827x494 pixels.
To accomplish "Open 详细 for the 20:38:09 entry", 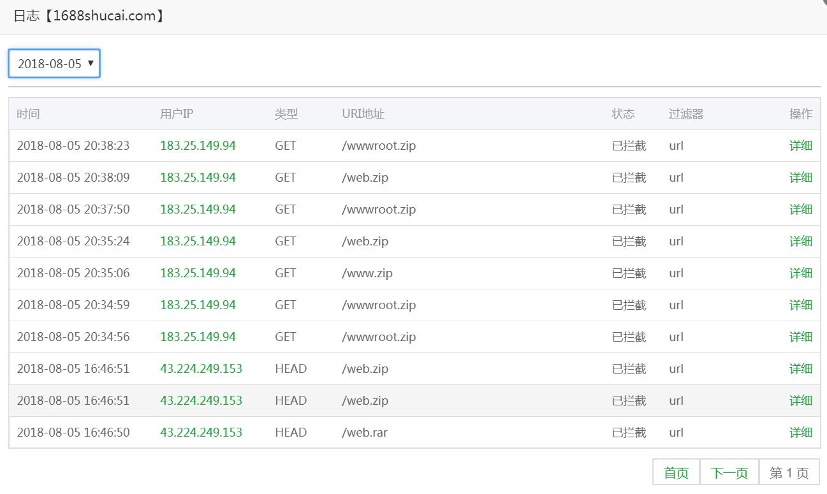I will tap(800, 177).
